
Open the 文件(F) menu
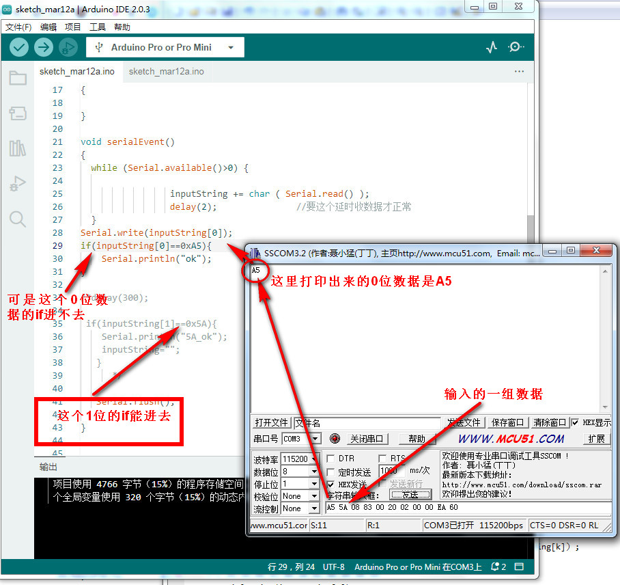[x=18, y=27]
